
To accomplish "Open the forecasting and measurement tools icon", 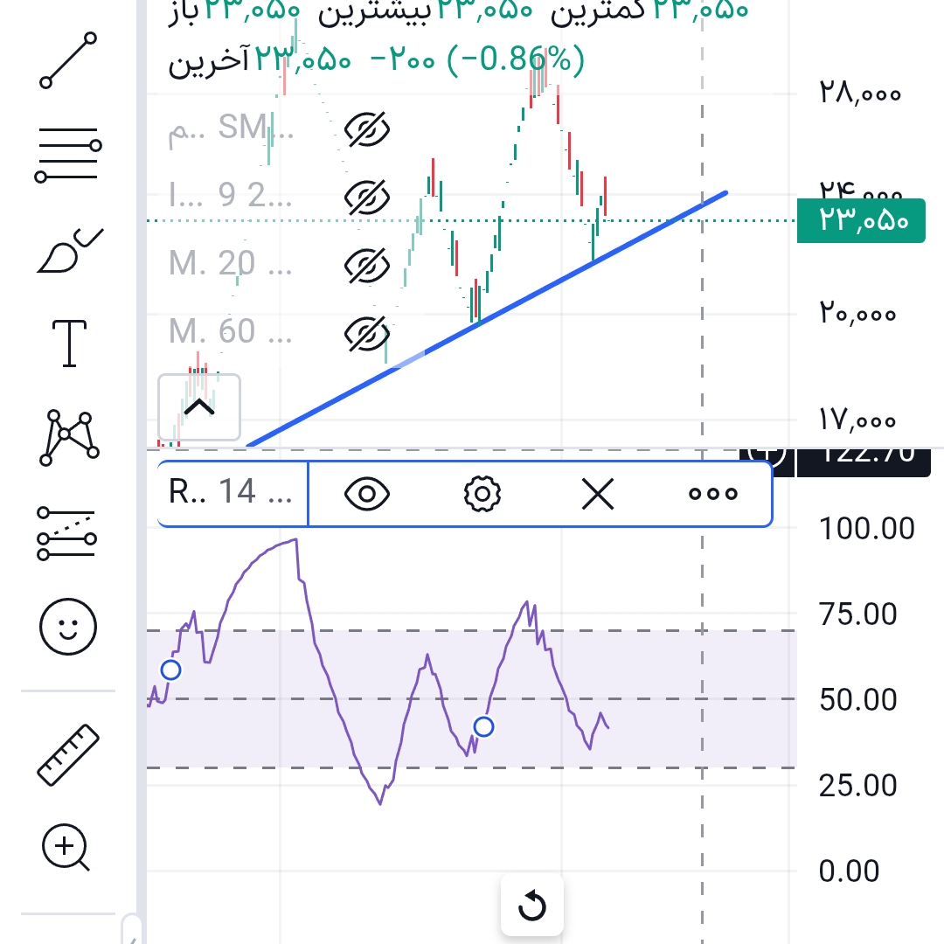I will coord(69,533).
